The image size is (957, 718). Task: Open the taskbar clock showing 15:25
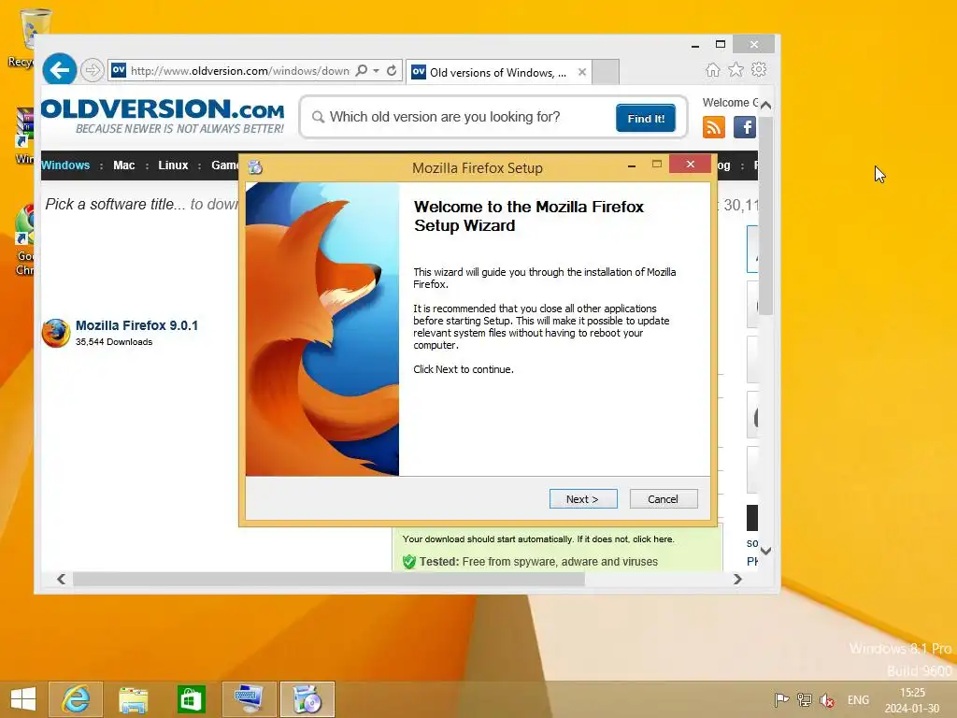click(x=912, y=700)
